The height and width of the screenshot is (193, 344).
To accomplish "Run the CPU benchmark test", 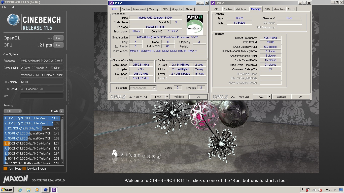I will click(x=59, y=45).
